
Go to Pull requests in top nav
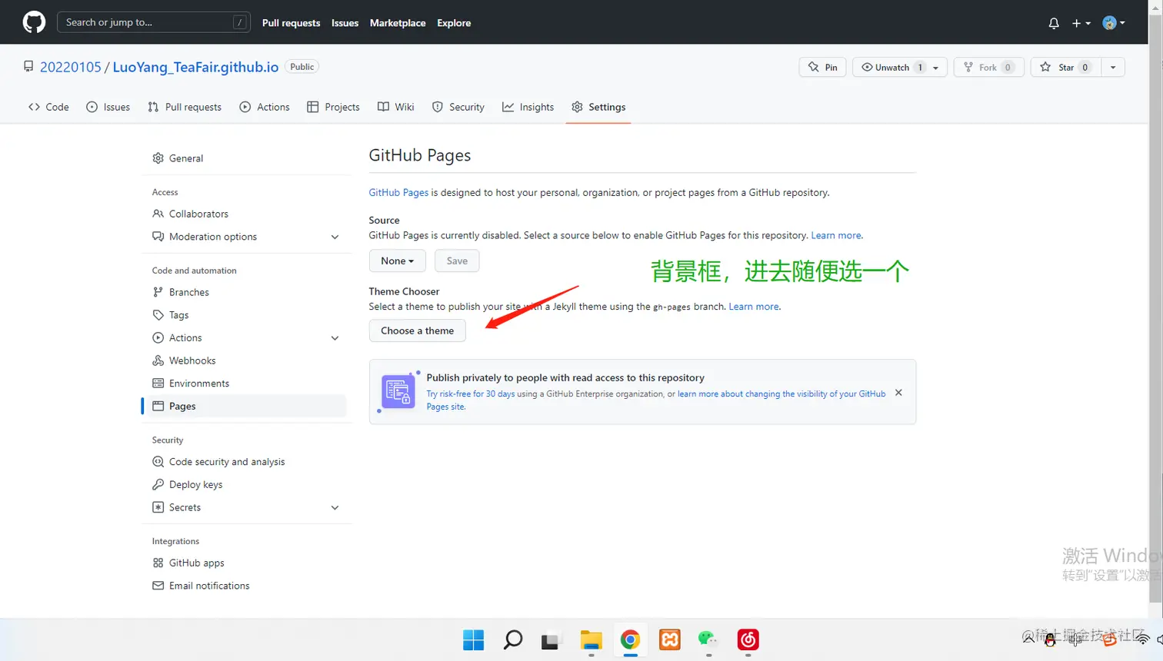[291, 23]
